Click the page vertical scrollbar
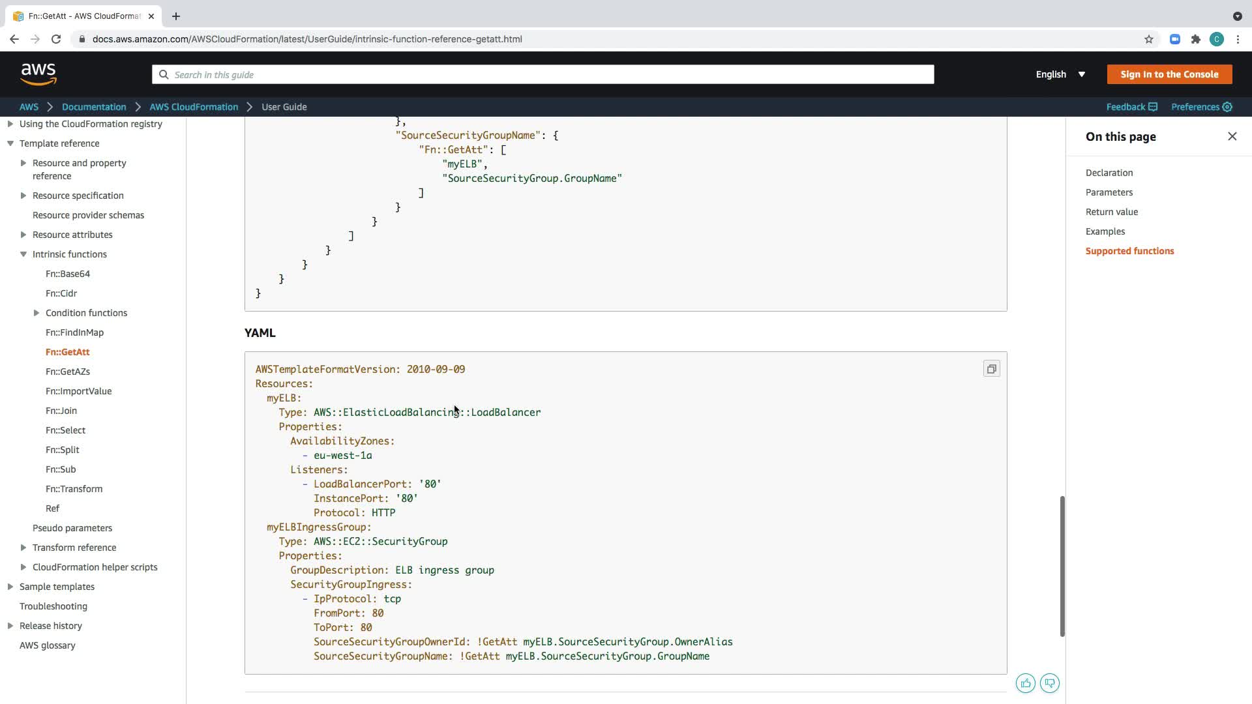1252x704 pixels. [x=1062, y=566]
